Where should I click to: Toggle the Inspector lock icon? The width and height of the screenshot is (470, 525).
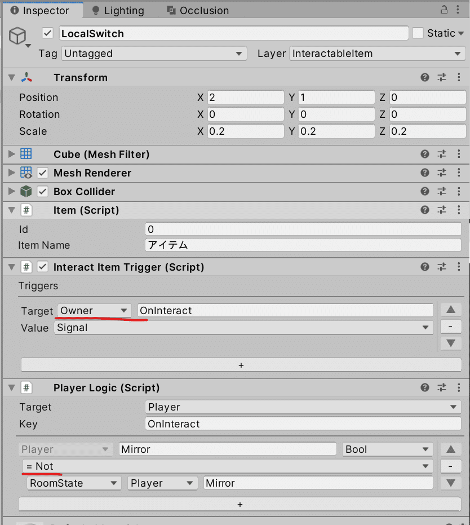(x=444, y=10)
